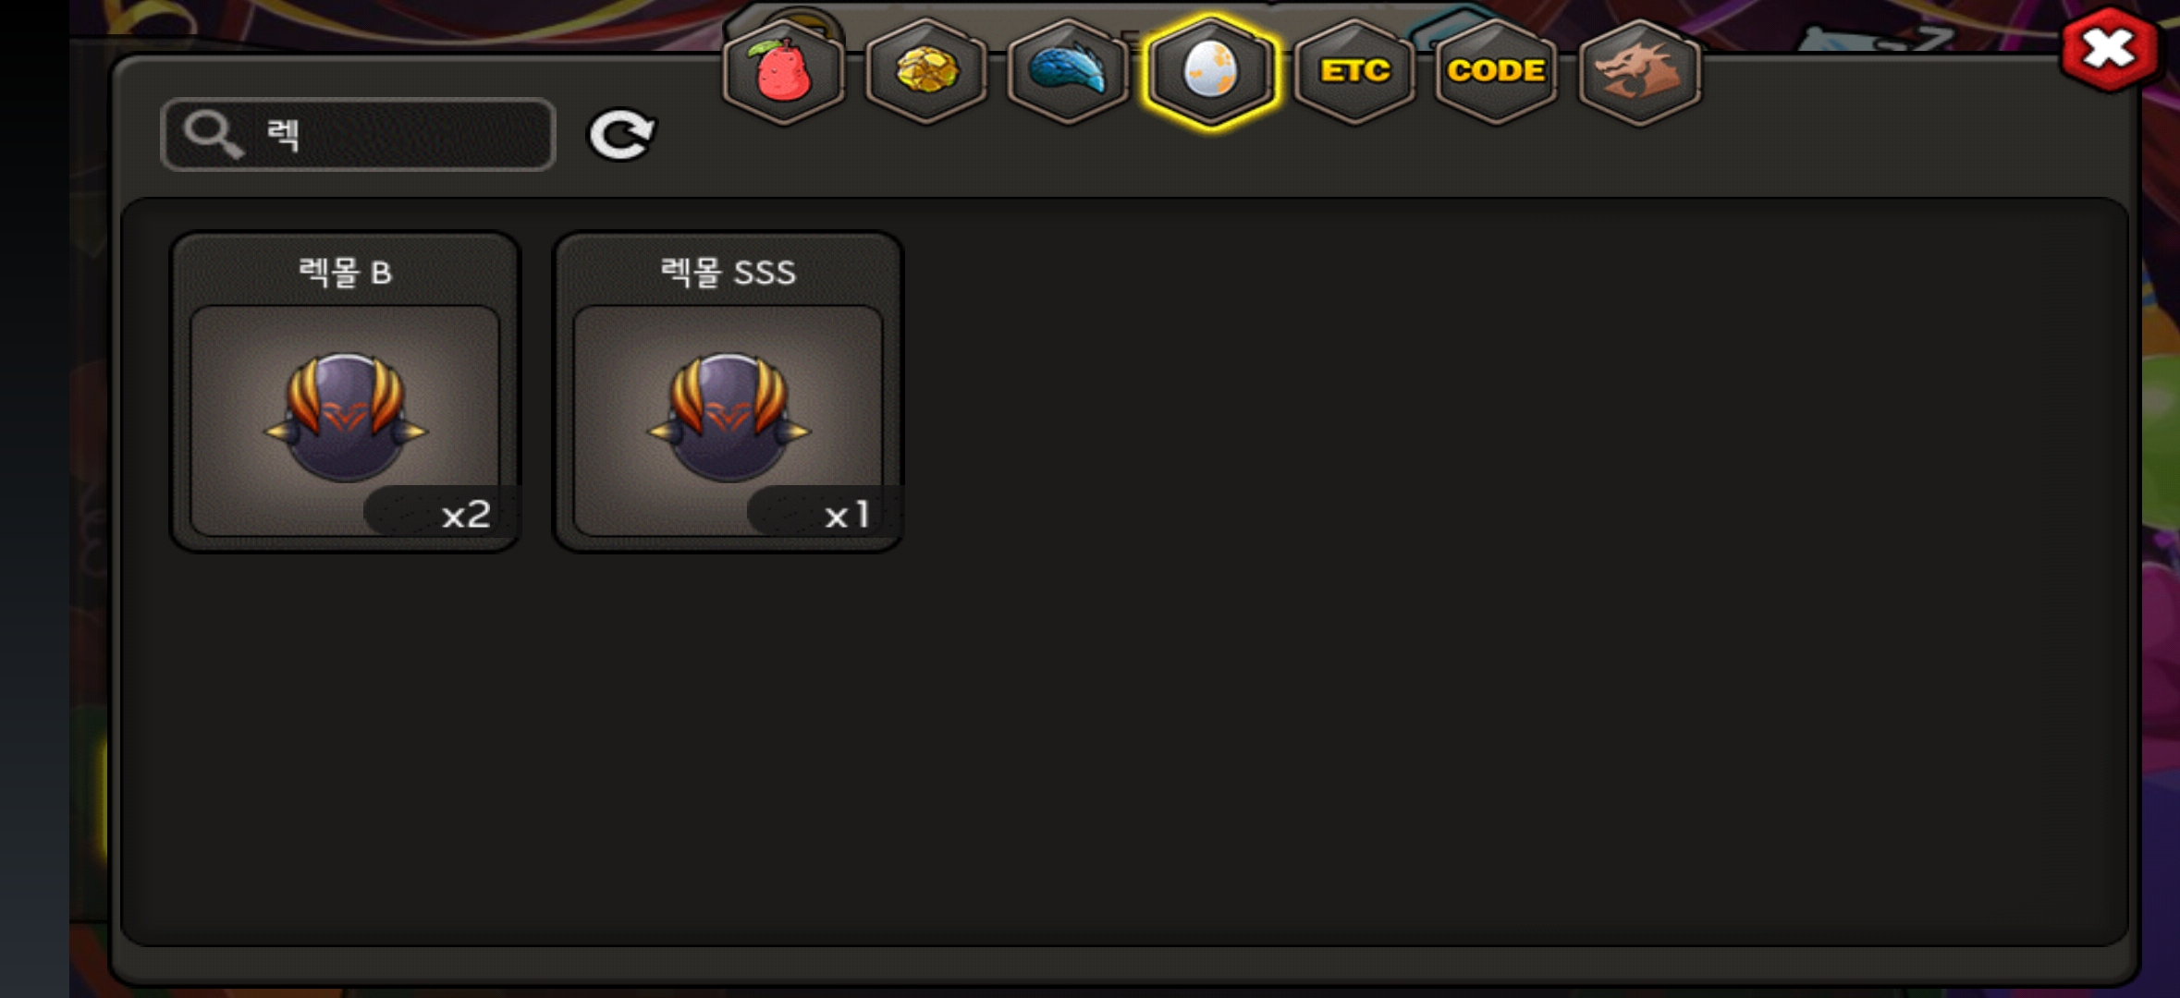Screen dimensions: 2180x998
Task: Switch to the ETC tab
Action: (x=1354, y=72)
